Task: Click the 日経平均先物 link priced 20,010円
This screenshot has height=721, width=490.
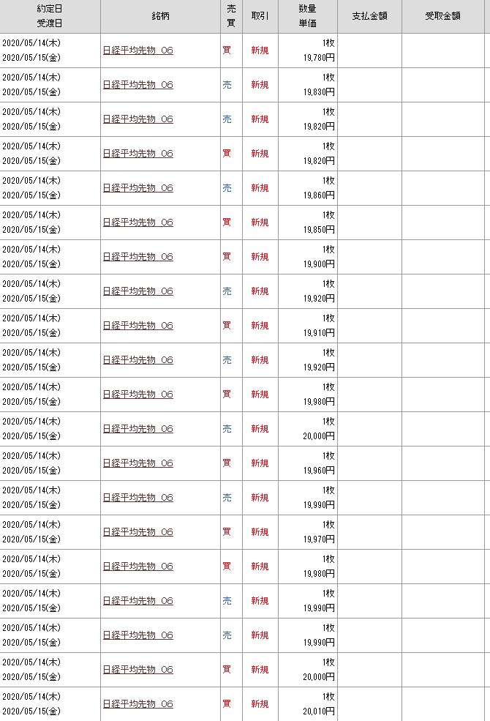Action: click(137, 704)
